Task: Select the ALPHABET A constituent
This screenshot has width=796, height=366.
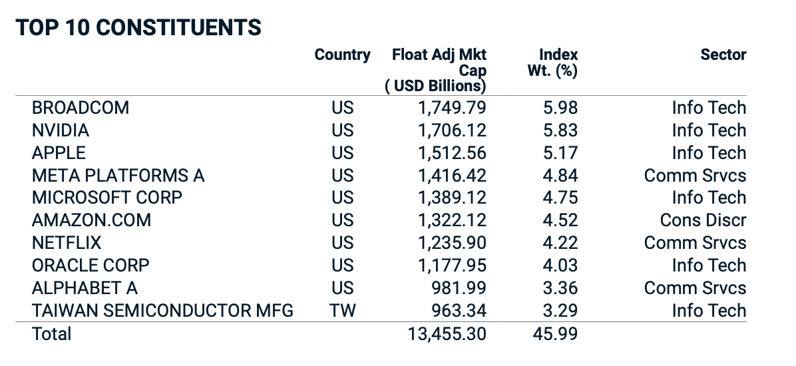Action: click(x=85, y=288)
